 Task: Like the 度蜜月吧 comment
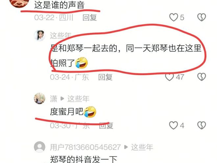tap(174, 125)
